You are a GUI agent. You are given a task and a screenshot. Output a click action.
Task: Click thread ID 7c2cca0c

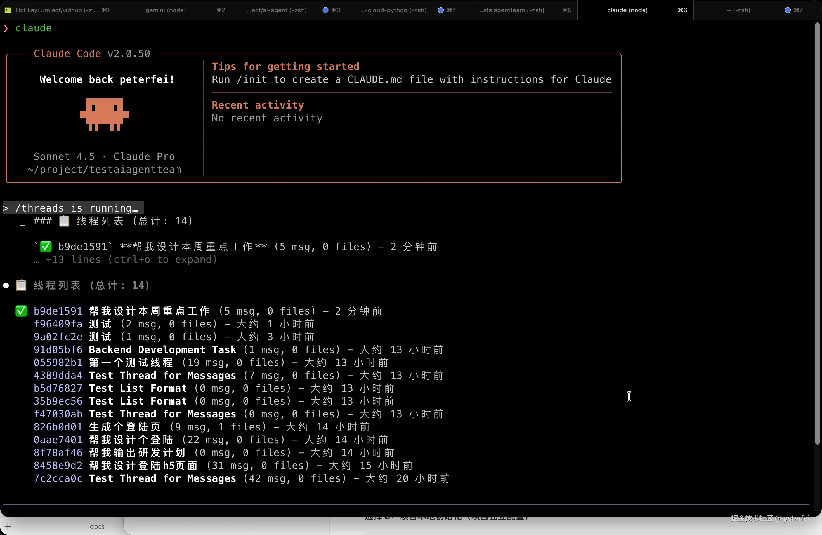point(58,478)
